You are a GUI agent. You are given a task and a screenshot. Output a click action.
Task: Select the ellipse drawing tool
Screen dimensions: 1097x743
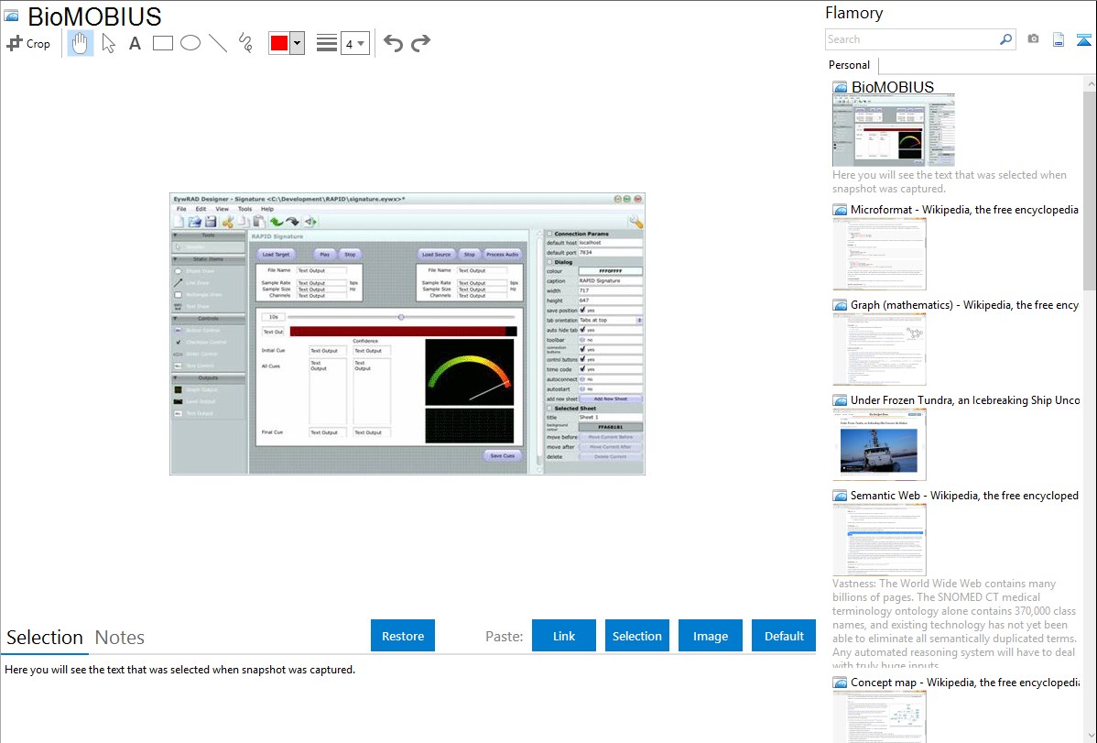click(x=190, y=43)
